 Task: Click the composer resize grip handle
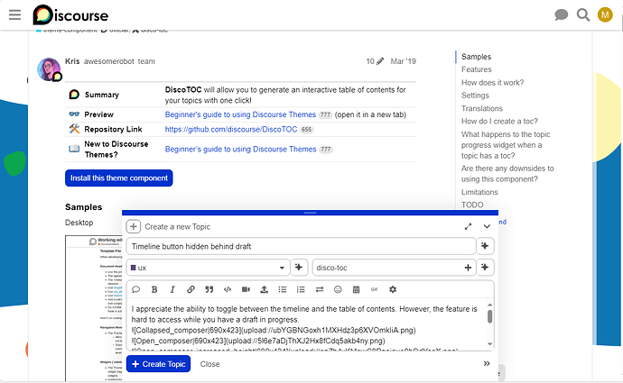pos(310,213)
